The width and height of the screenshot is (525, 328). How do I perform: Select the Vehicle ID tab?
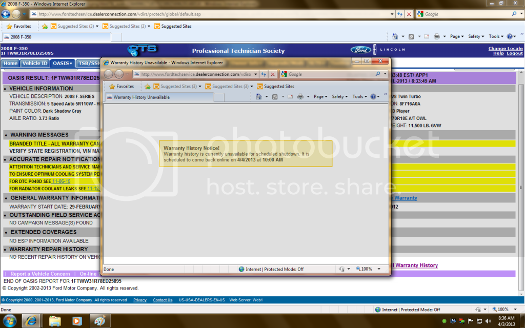coord(35,63)
